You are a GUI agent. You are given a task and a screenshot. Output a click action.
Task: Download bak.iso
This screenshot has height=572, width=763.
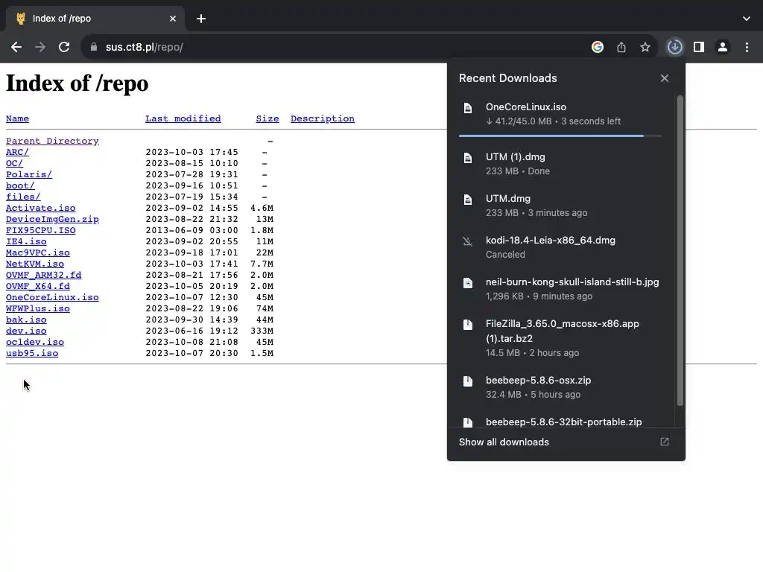coord(26,320)
